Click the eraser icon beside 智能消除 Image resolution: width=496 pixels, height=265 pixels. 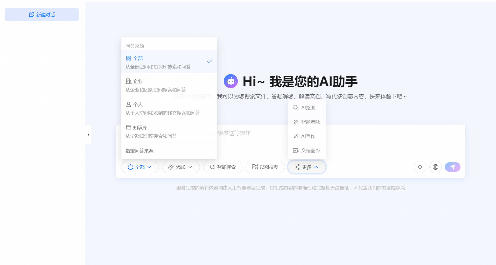(296, 122)
